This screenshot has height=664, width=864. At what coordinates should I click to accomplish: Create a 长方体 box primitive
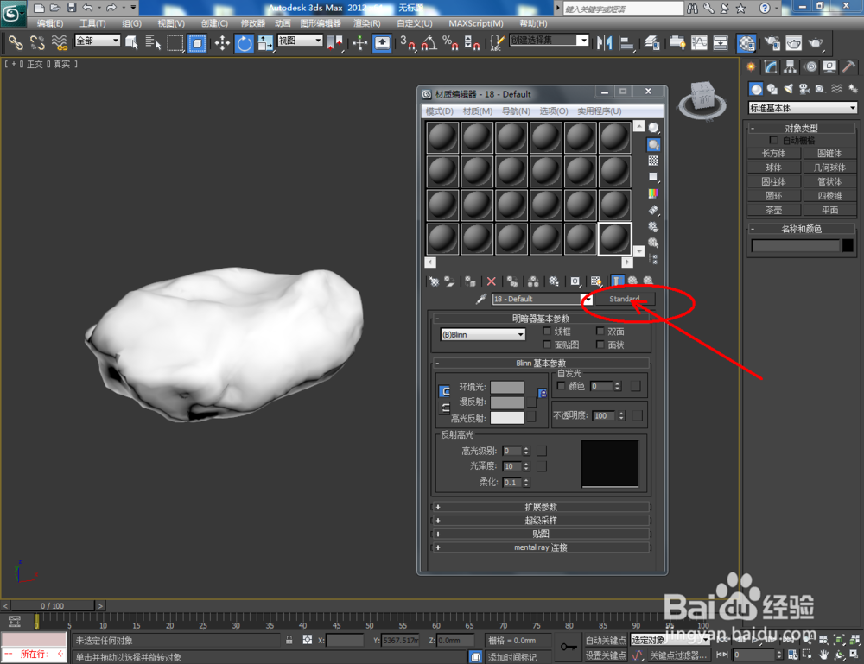pyautogui.click(x=773, y=153)
